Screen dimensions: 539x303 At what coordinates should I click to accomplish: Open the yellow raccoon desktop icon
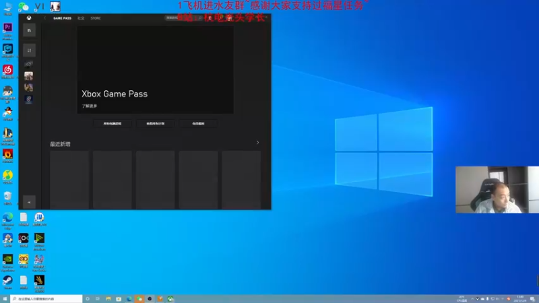[24, 261]
